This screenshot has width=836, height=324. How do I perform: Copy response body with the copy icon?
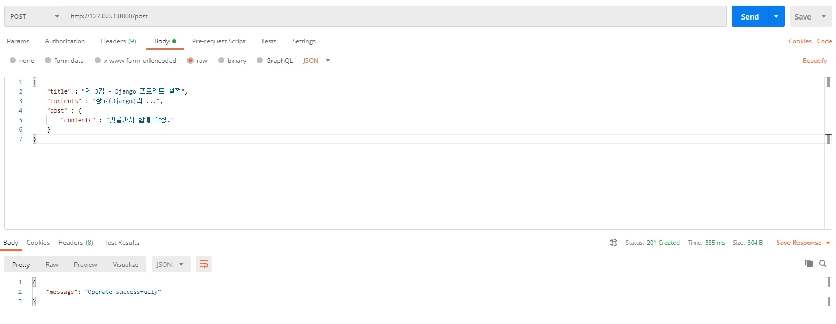pos(809,263)
